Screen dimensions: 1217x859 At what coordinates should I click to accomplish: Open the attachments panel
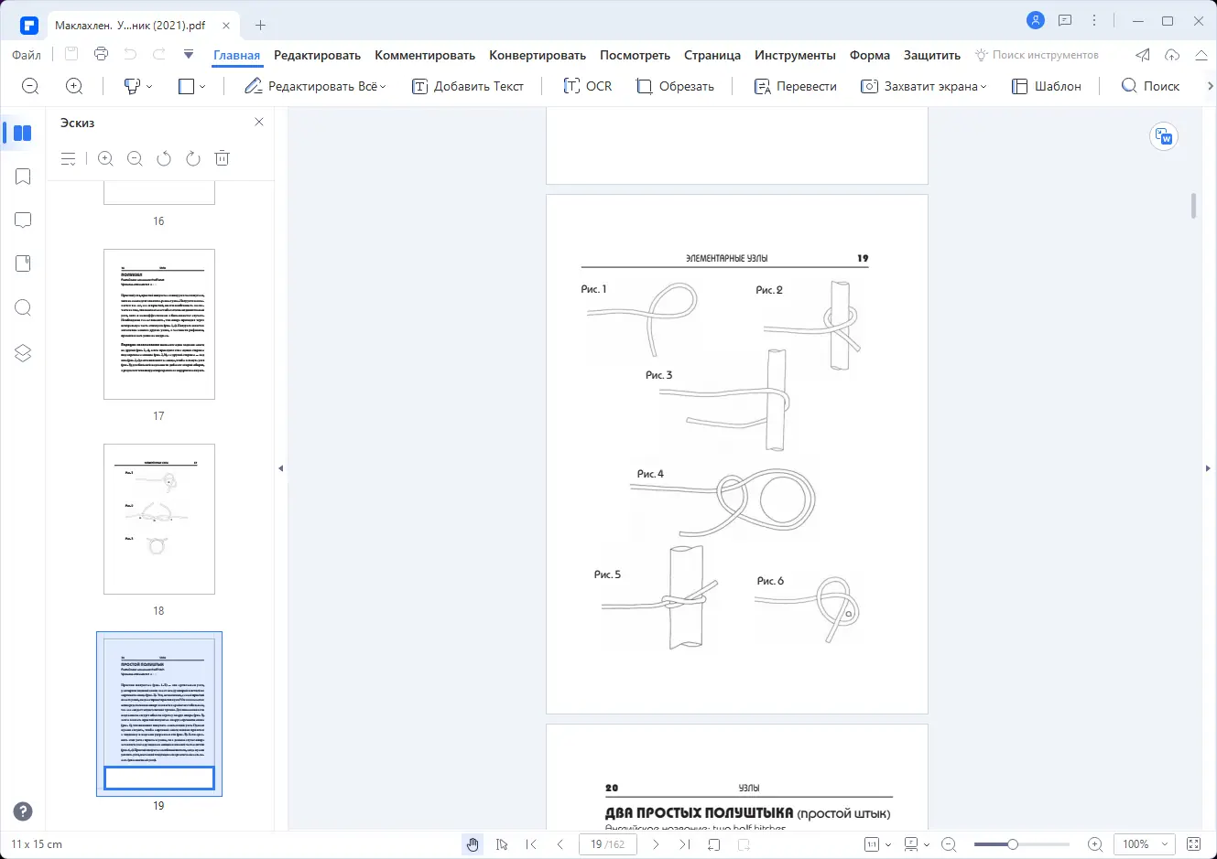pyautogui.click(x=23, y=263)
